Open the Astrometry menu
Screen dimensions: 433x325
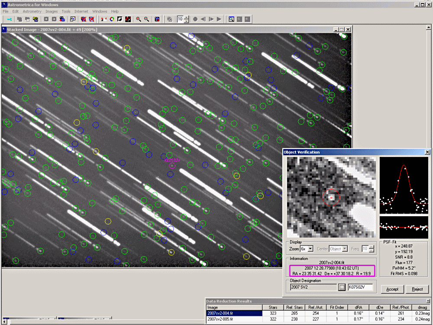pyautogui.click(x=32, y=11)
